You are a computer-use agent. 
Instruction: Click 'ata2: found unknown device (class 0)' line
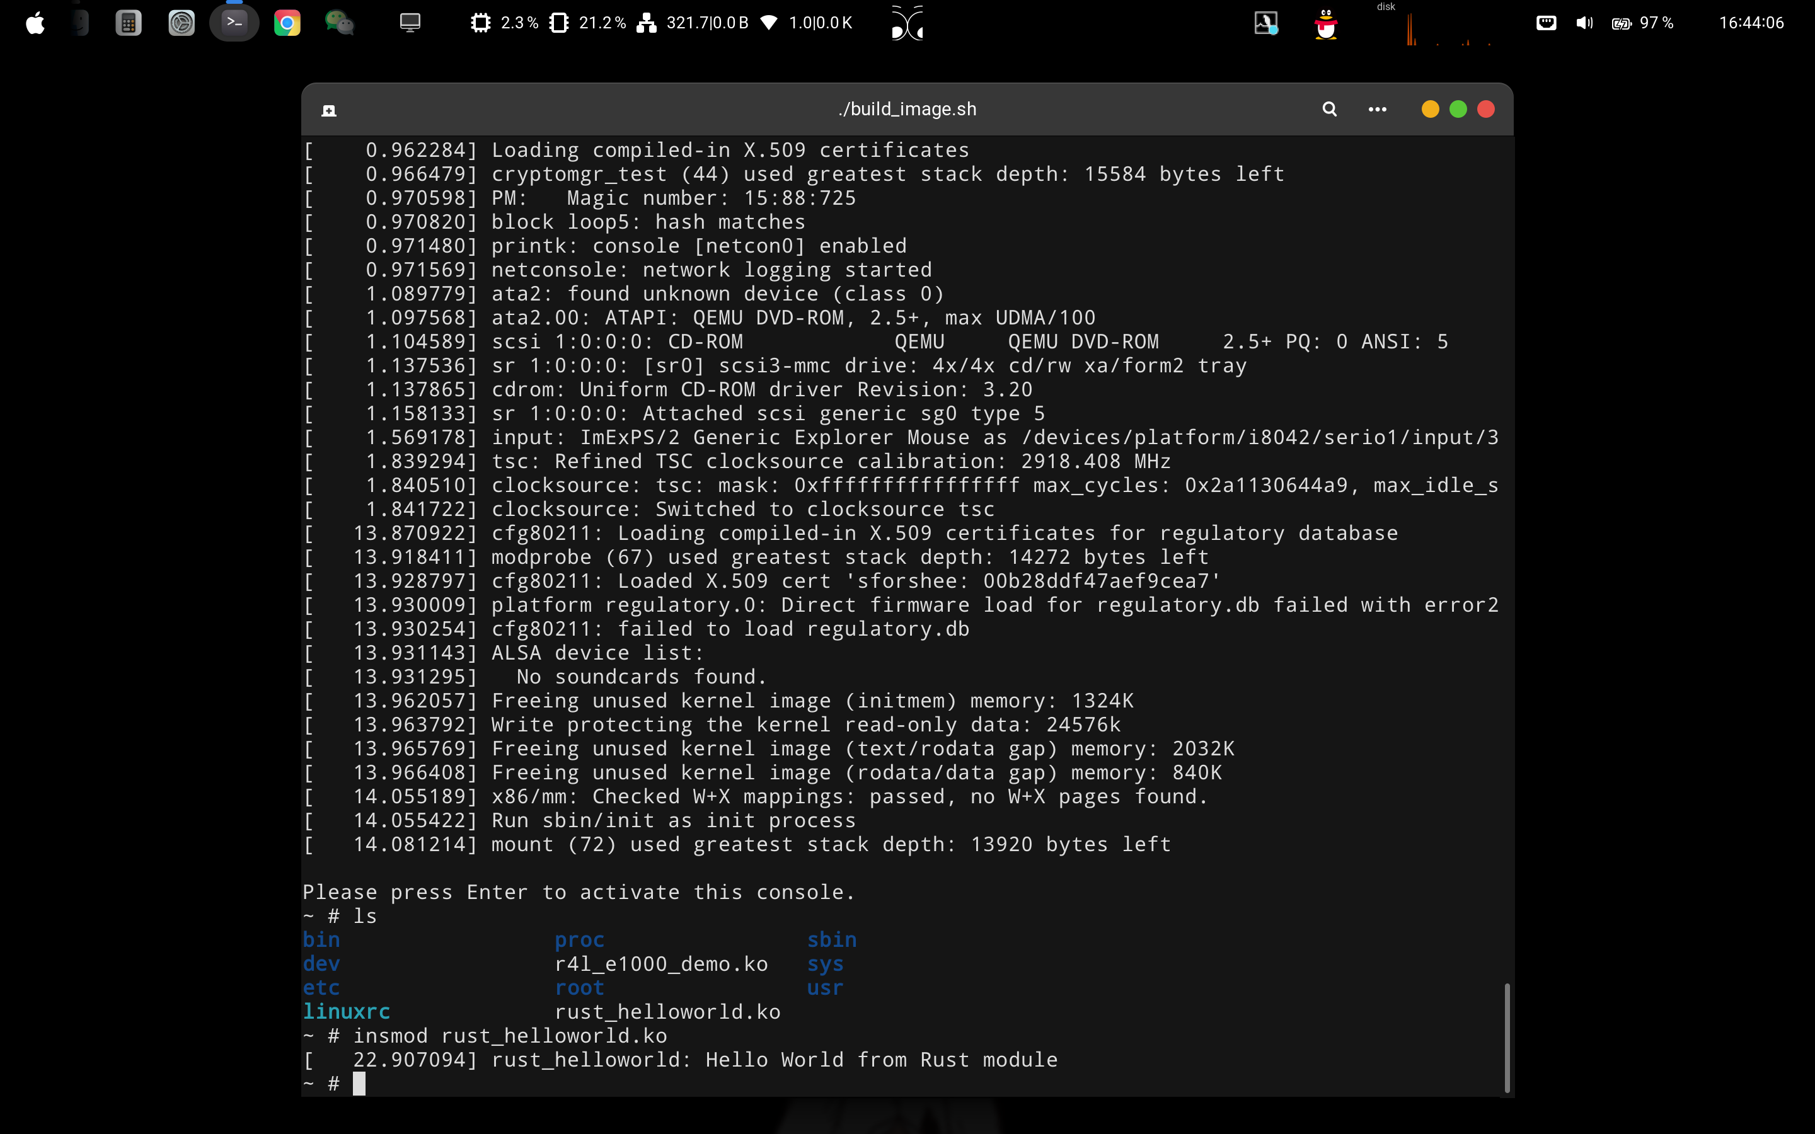pos(623,293)
